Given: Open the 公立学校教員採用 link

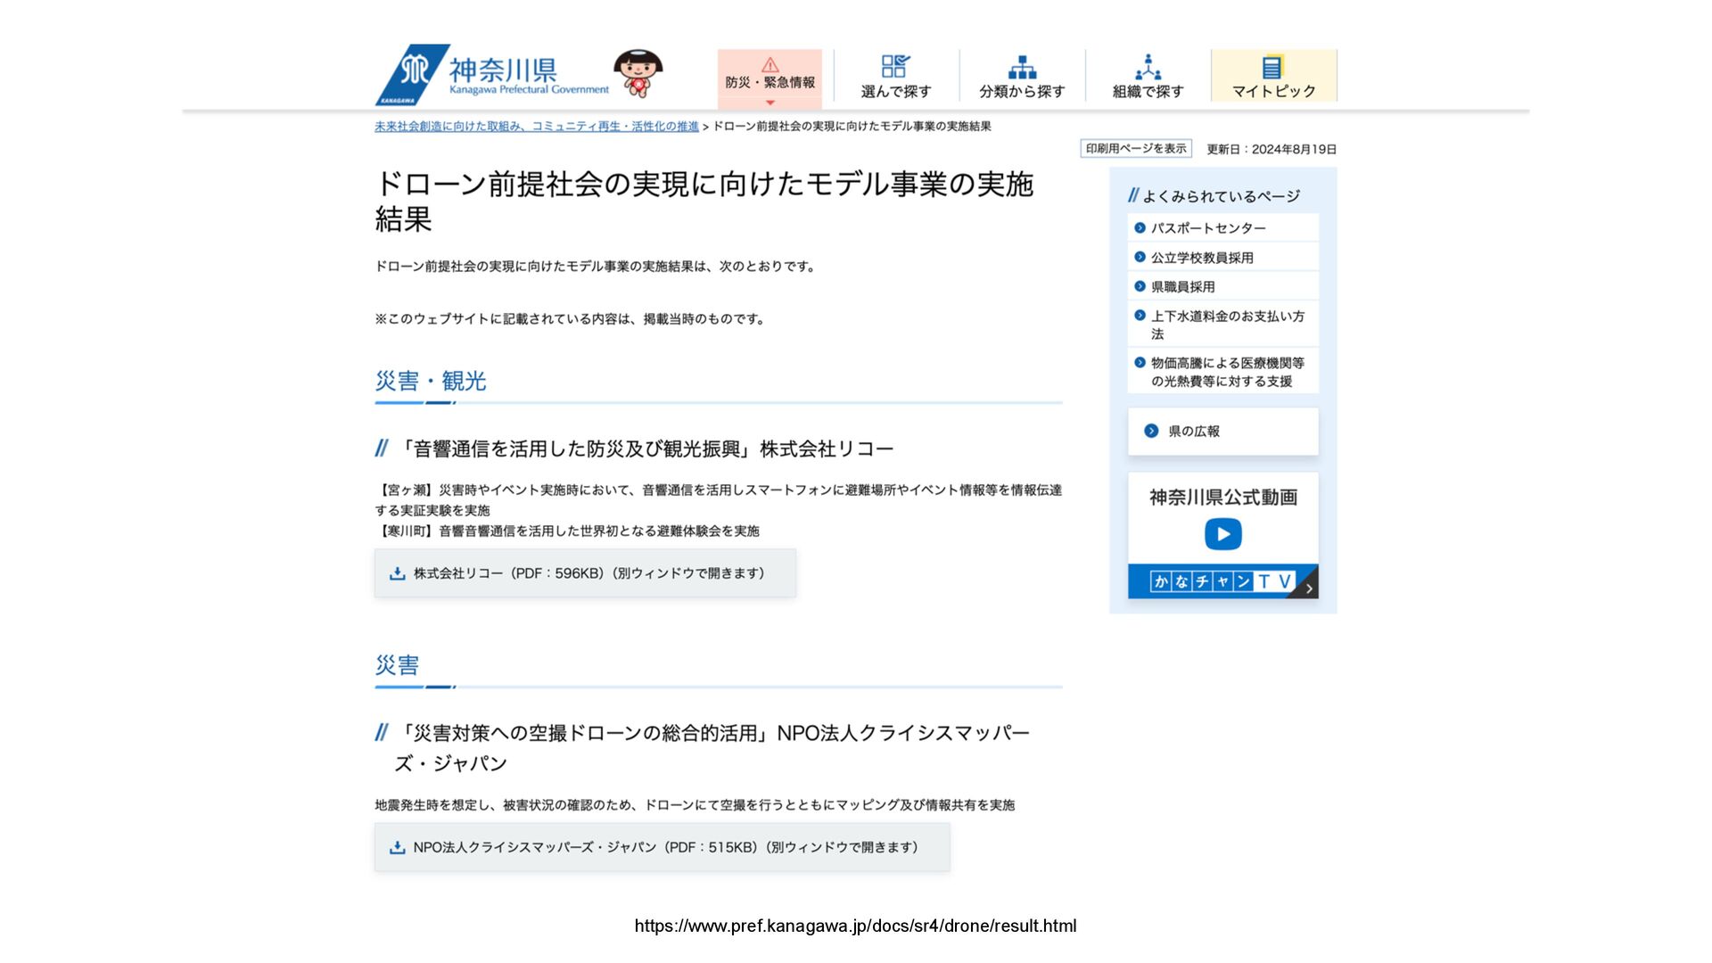Looking at the screenshot, I should pyautogui.click(x=1201, y=258).
